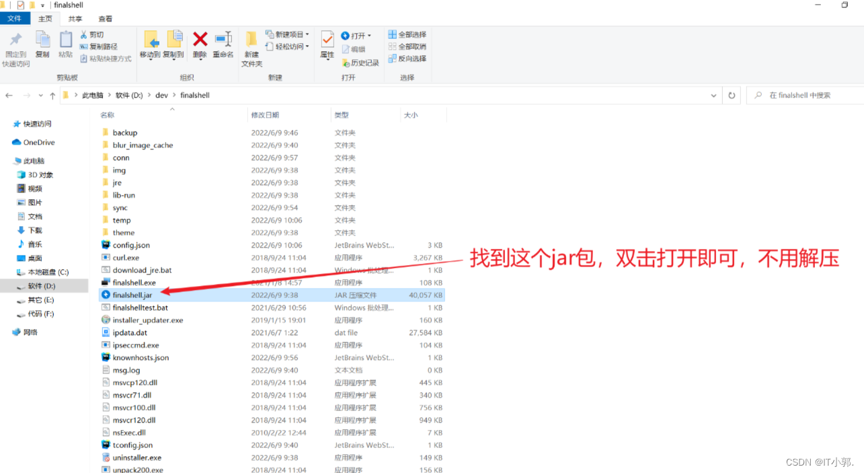
Task: Click the Copy (复制) ribbon icon
Action: (42, 44)
